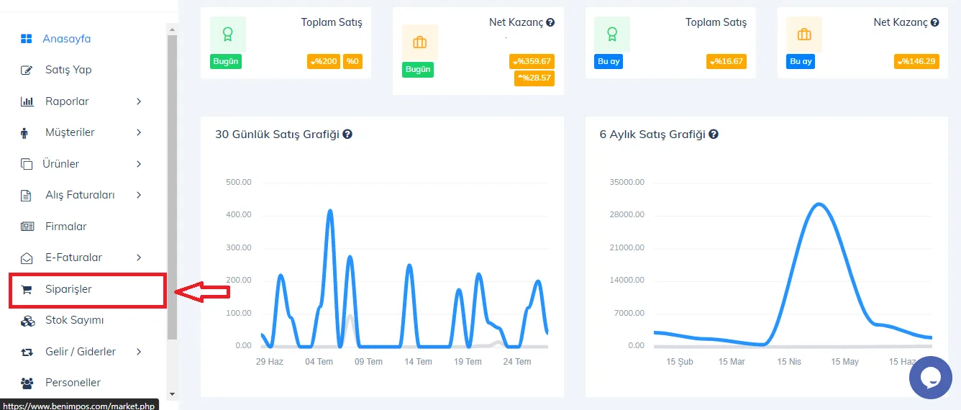Click the 04 Tem axis label
Screen dimensions: 961x410
click(x=319, y=362)
